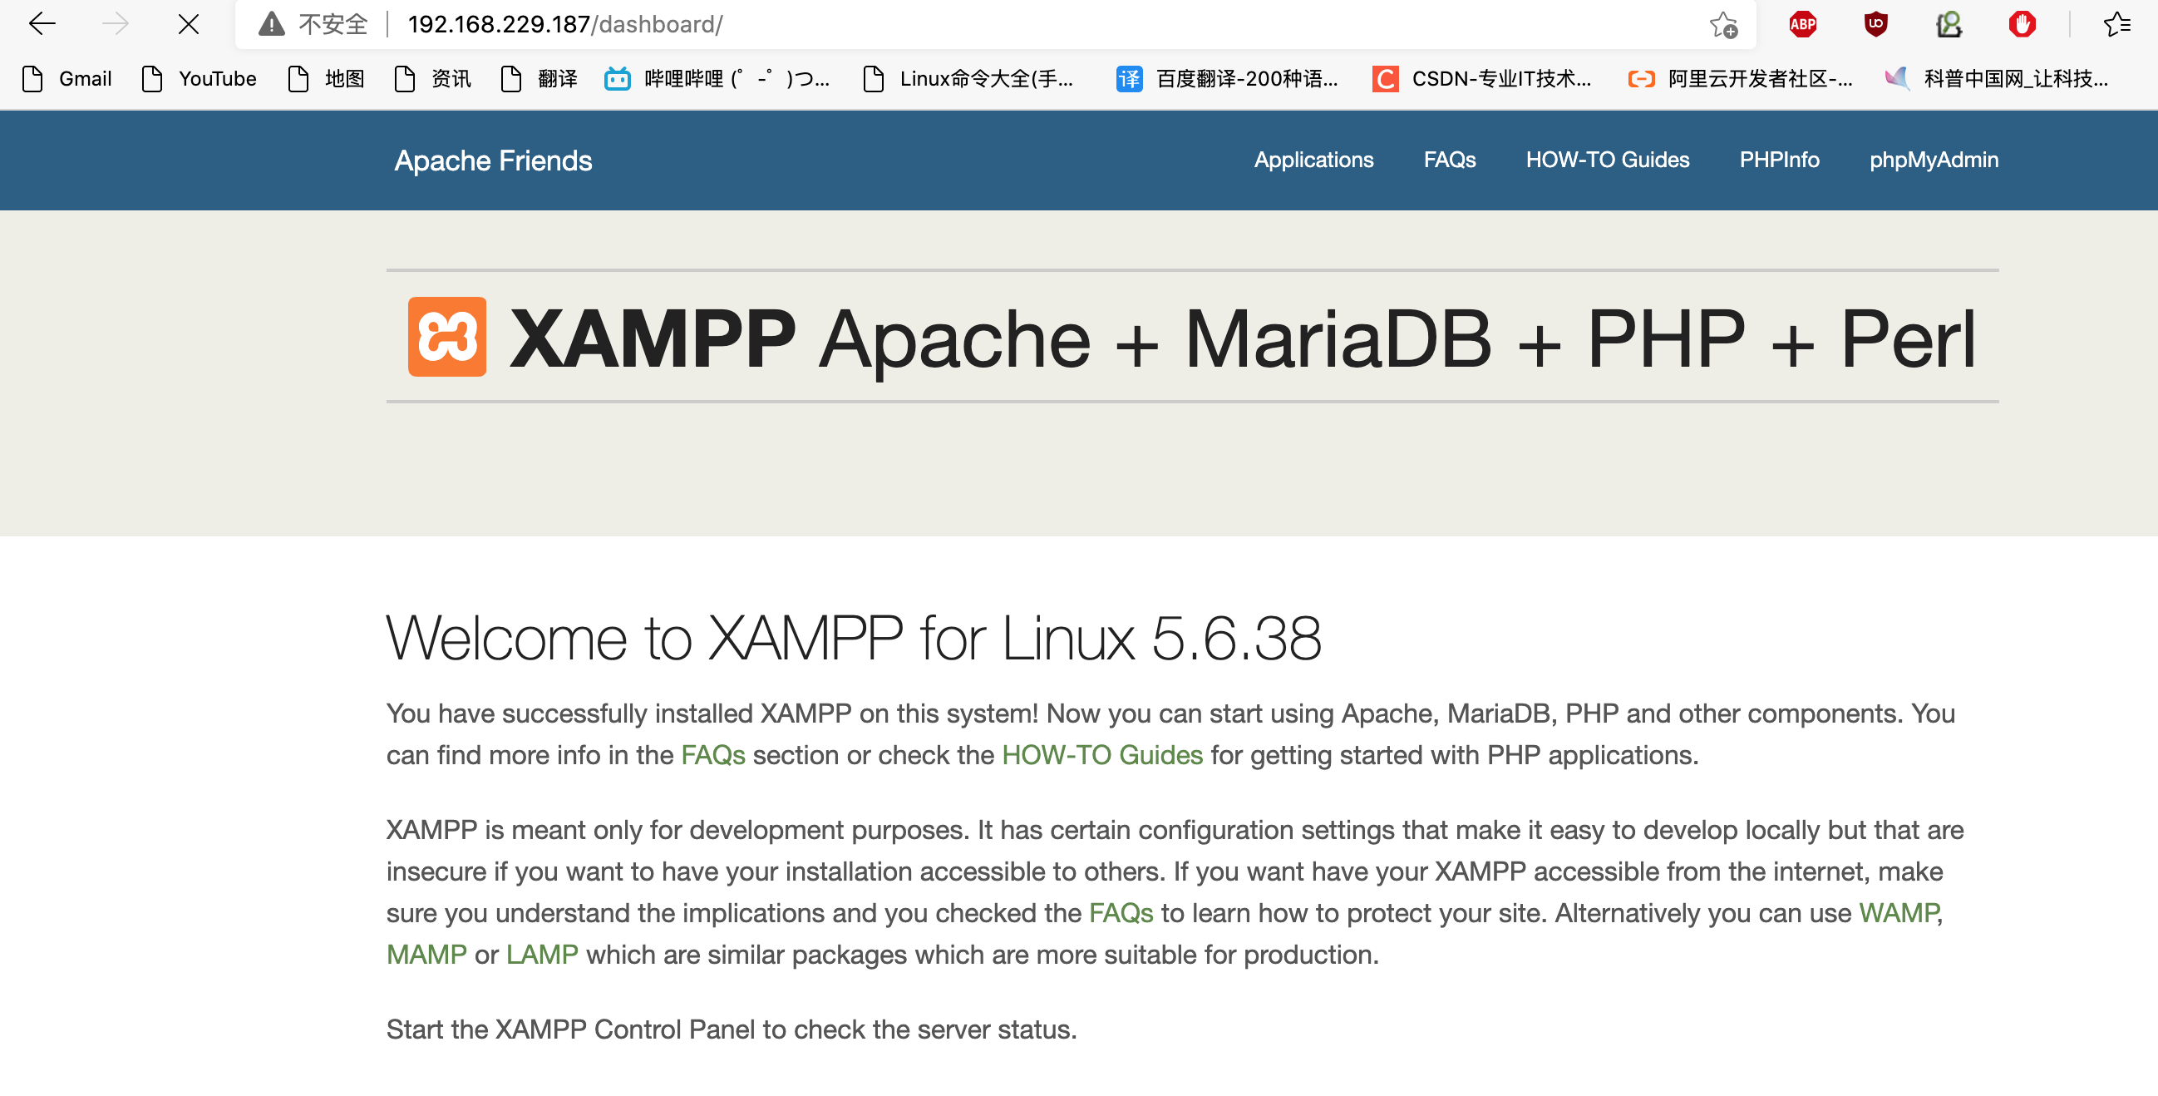2158x1096 pixels.
Task: Click the Apache Friends brand link
Action: click(493, 160)
